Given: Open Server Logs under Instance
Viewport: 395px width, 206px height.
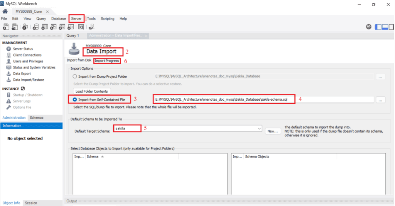Looking at the screenshot, I should point(22,101).
